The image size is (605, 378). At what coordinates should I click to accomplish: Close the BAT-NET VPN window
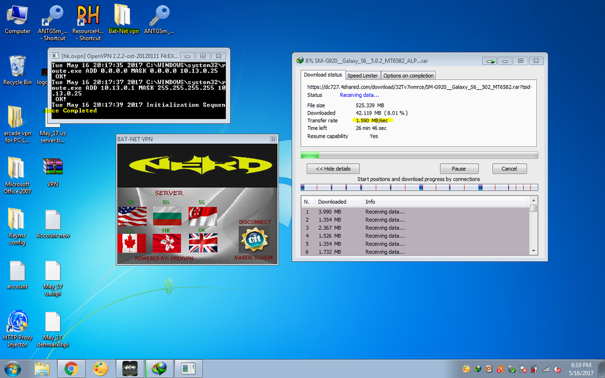coord(273,139)
